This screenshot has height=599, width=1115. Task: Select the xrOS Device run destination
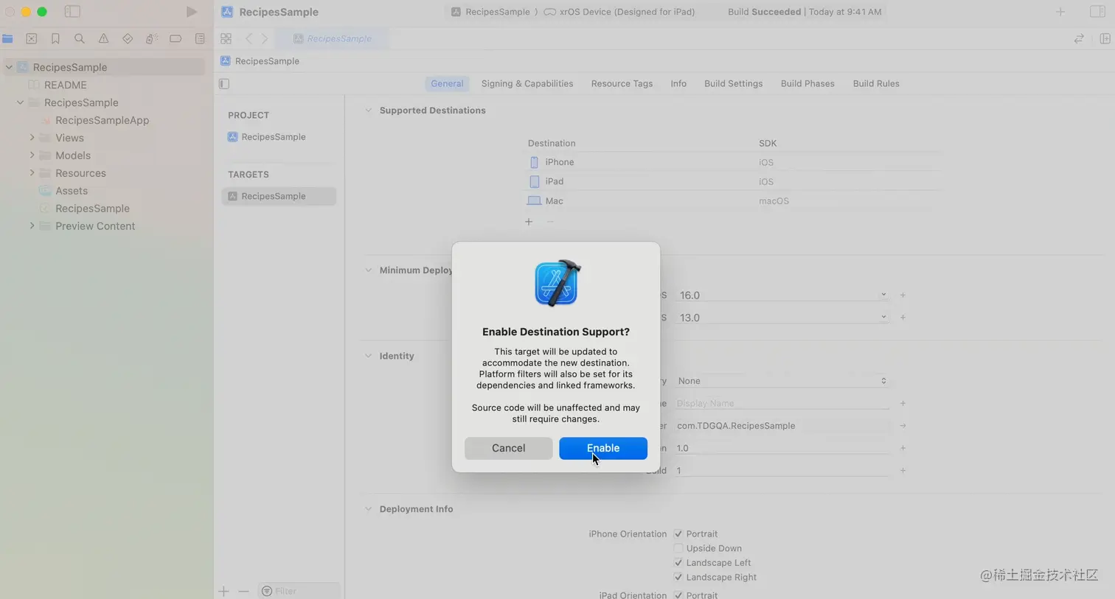[619, 12]
